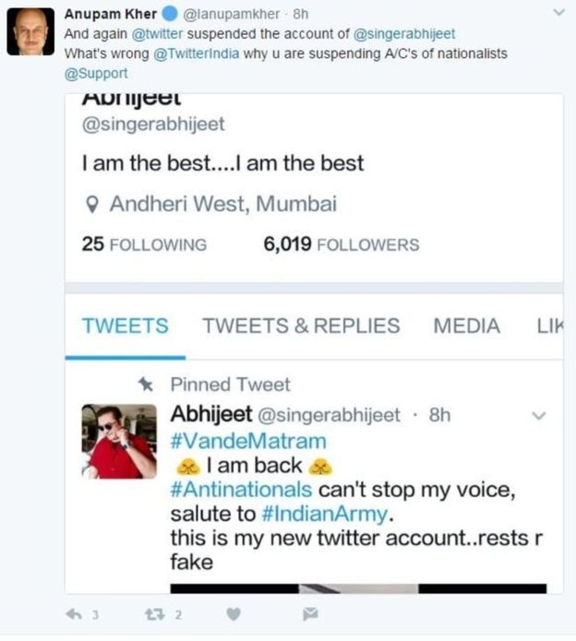This screenshot has height=641, width=576.
Task: Open the Media tab
Action: coord(466,326)
